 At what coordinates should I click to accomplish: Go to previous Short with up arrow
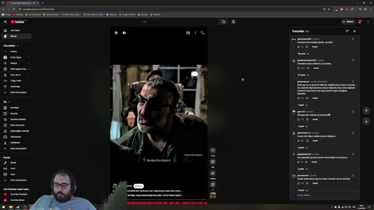point(366,111)
